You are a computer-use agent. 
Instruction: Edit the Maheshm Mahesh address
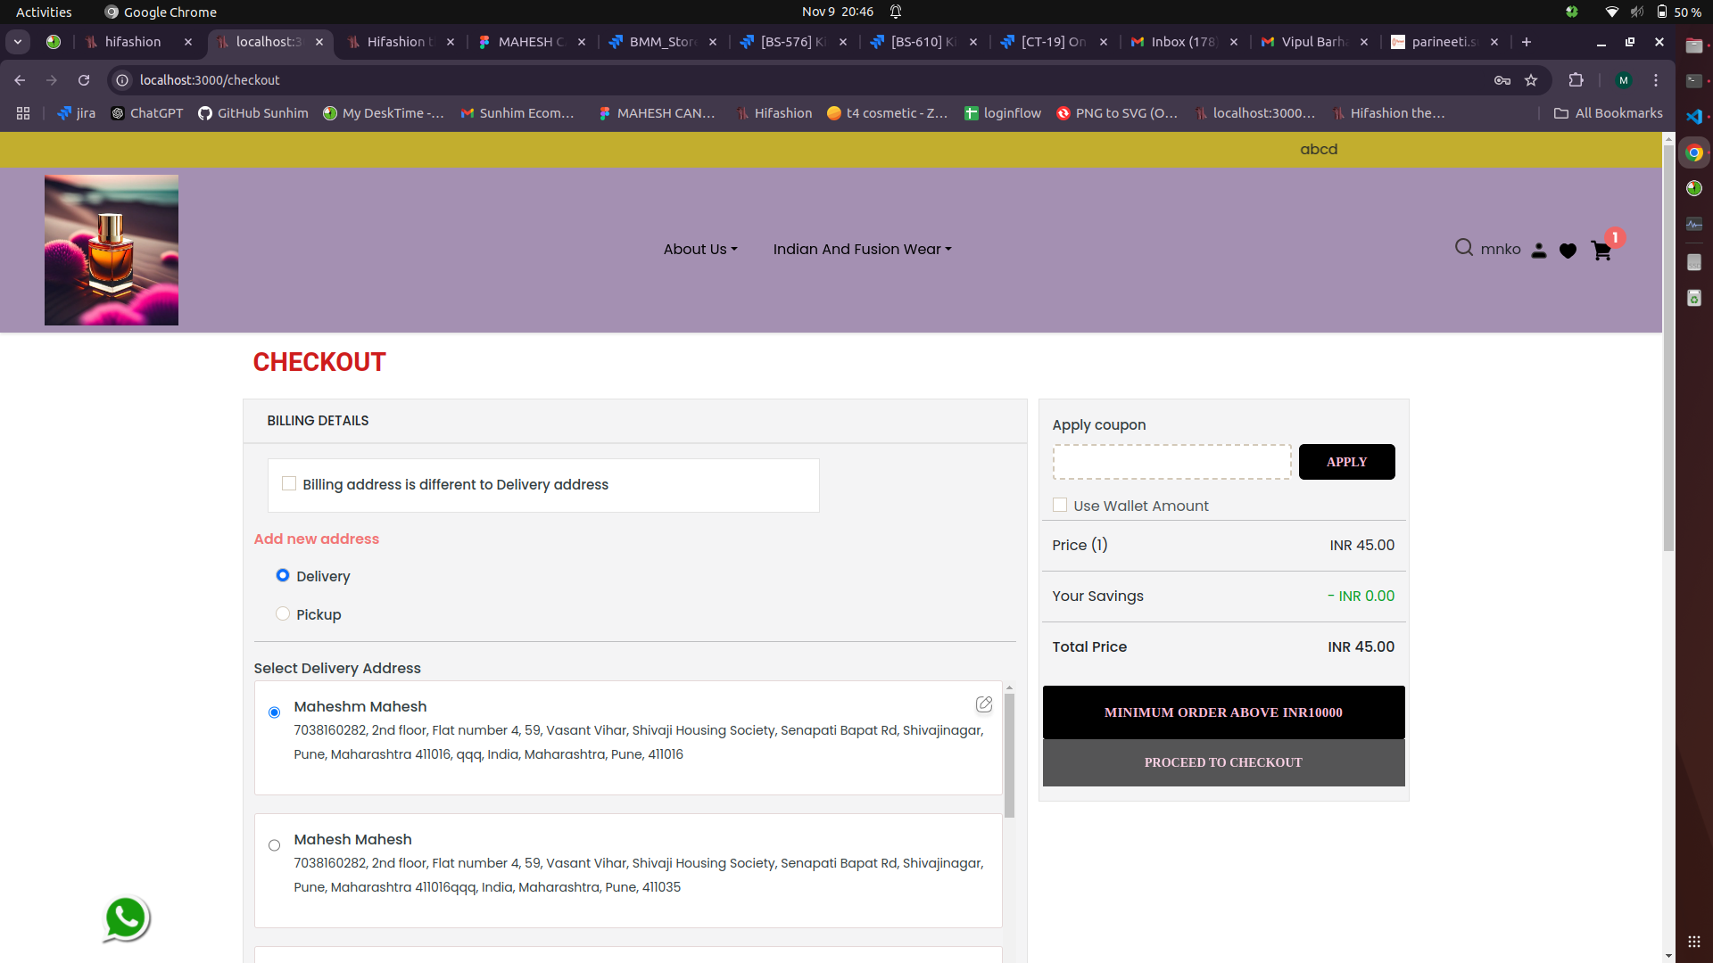tap(984, 704)
